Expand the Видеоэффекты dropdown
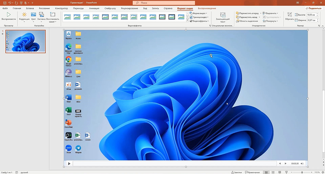The image size is (325, 174). pyautogui.click(x=199, y=21)
